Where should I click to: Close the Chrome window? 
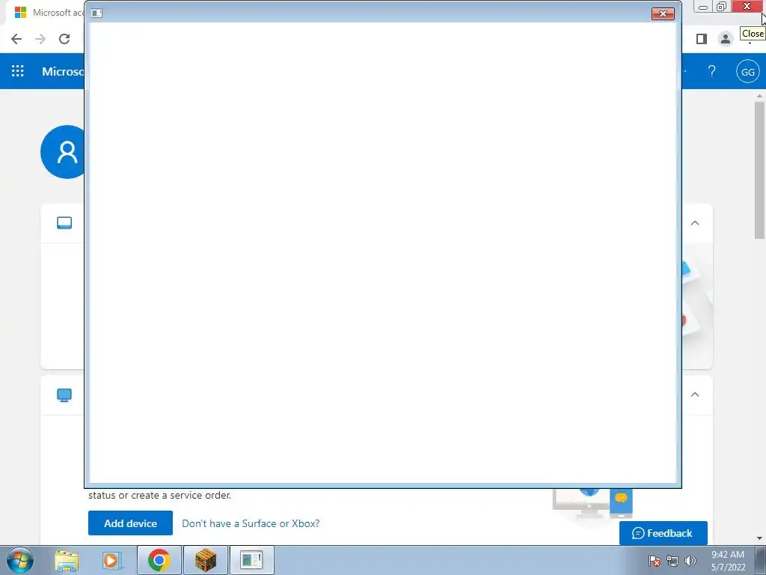[x=747, y=6]
